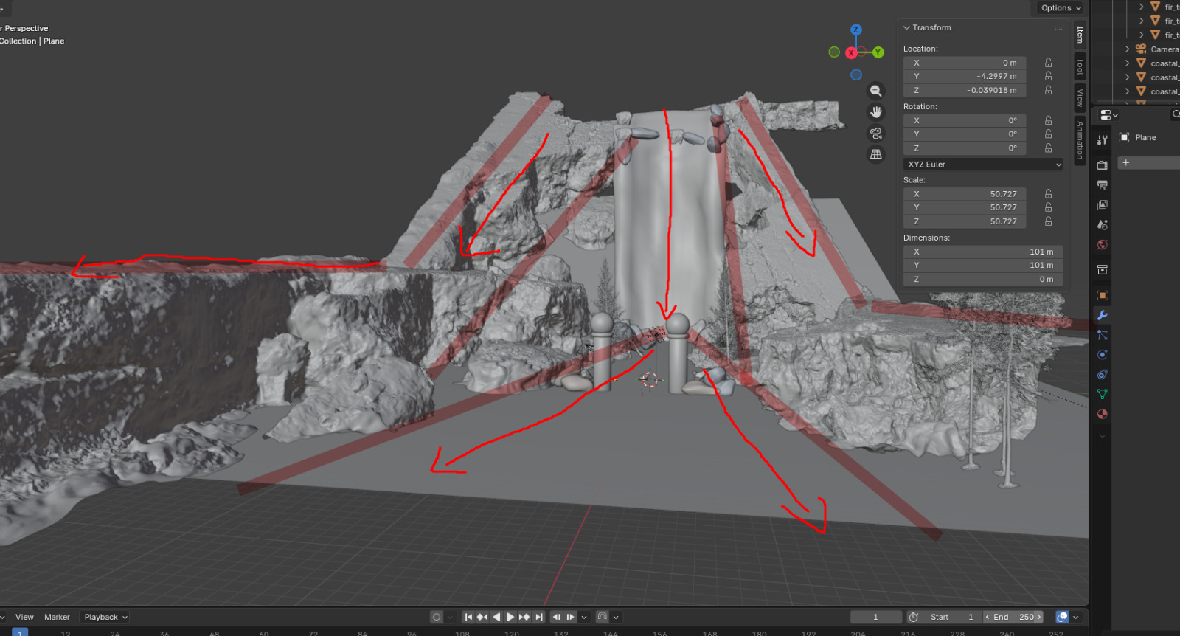Toggle lock on Rotation Y
The width and height of the screenshot is (1180, 636).
point(1048,134)
